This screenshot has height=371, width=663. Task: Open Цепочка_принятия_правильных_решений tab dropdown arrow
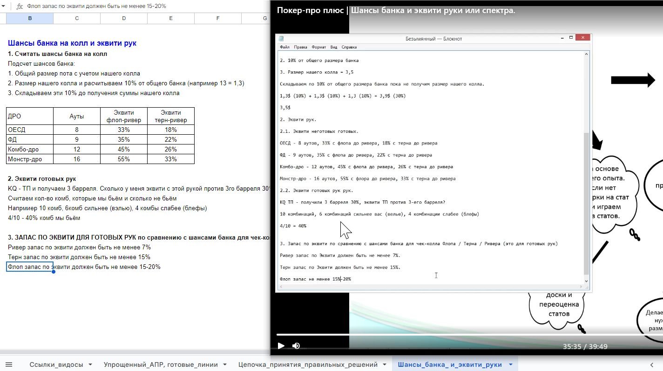pos(385,364)
